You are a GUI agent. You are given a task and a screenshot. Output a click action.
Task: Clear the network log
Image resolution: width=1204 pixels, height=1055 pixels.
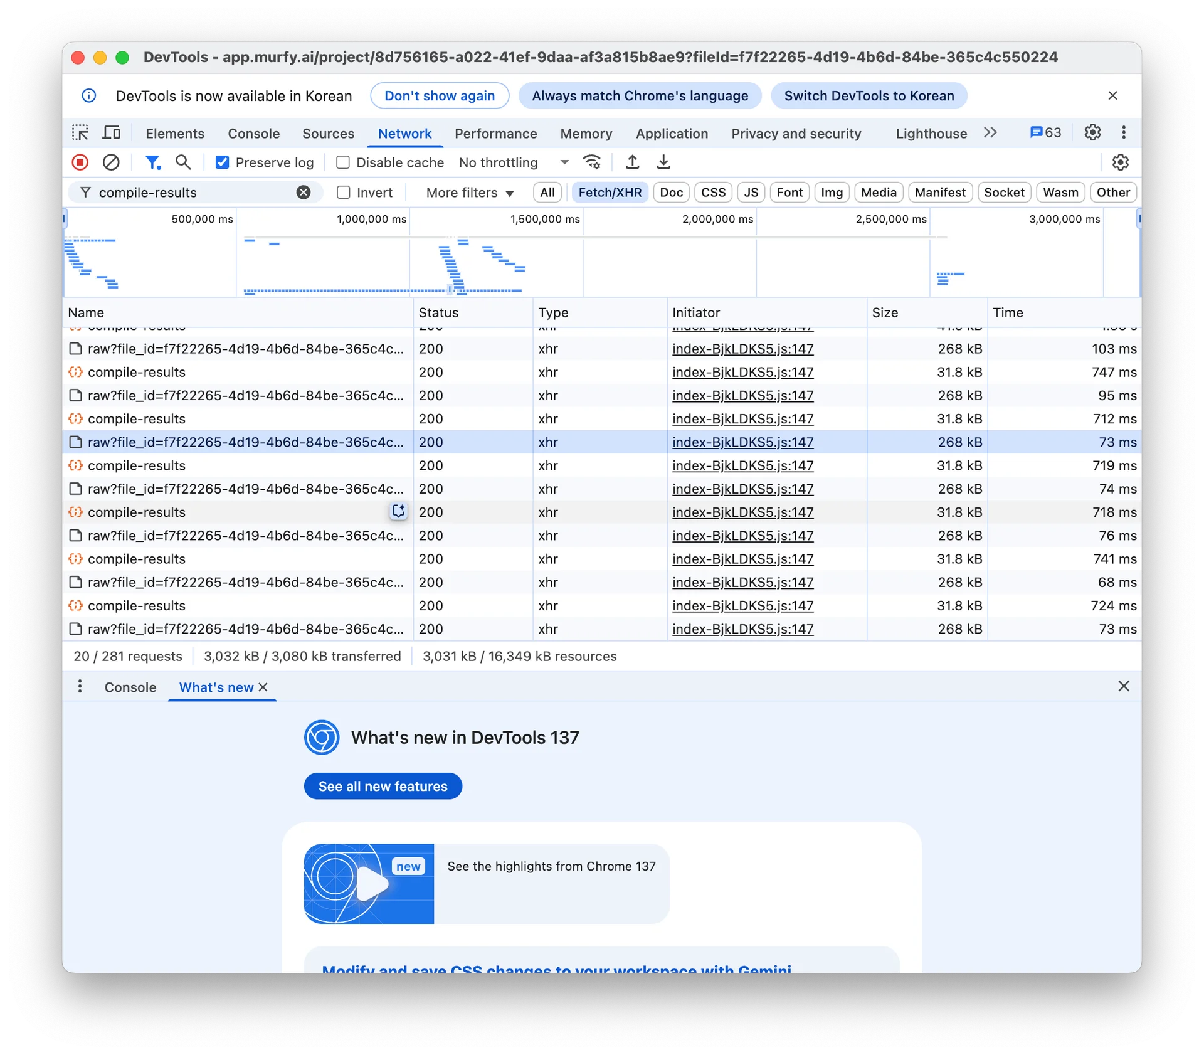[111, 162]
